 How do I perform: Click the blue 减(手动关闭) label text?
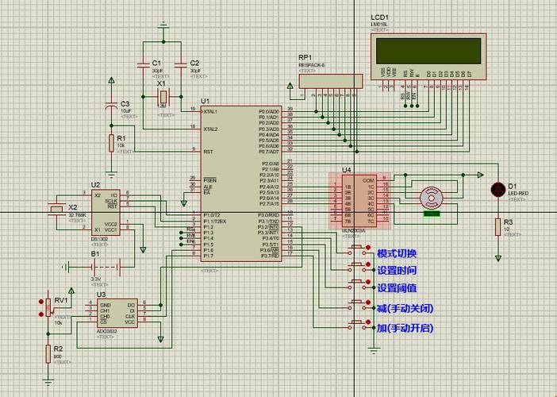click(x=405, y=308)
